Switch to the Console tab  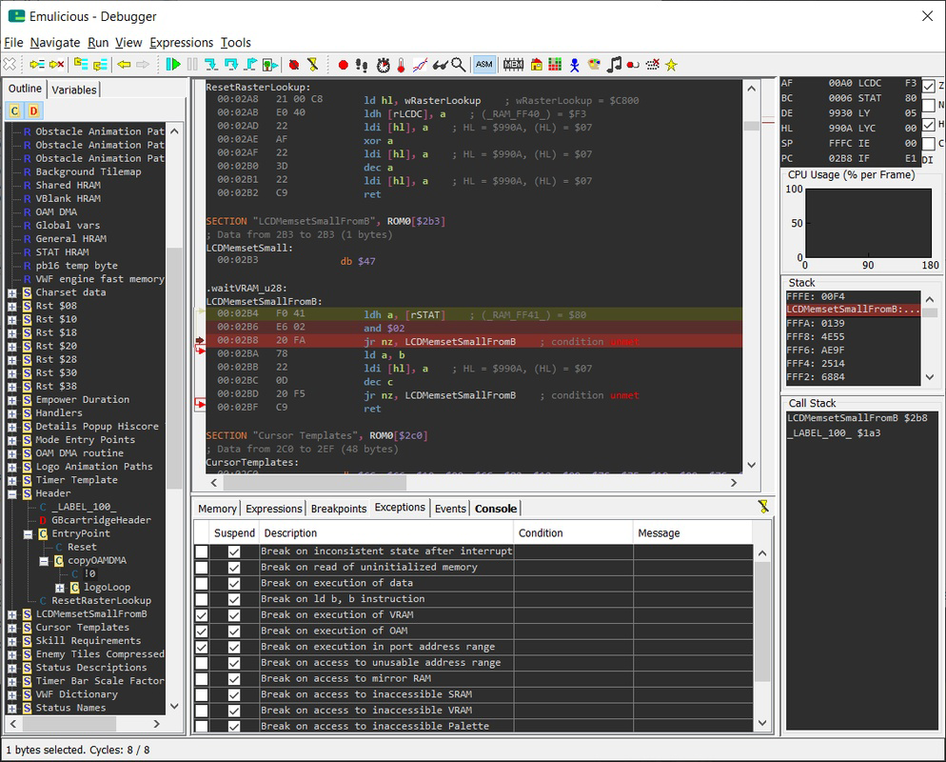click(495, 509)
